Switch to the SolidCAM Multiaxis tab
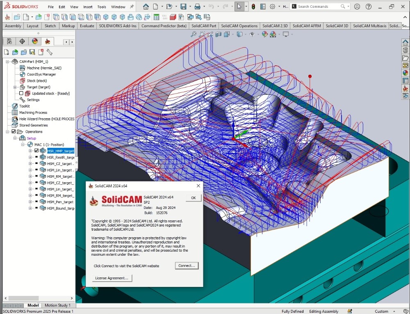 click(x=369, y=26)
